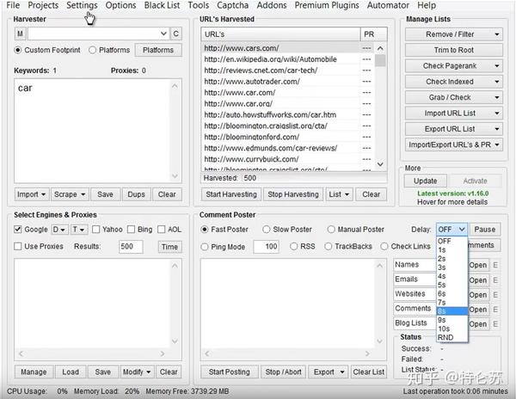Click the Platforms button
The width and height of the screenshot is (516, 399).
pyautogui.click(x=158, y=50)
